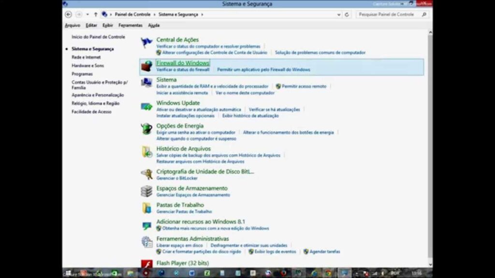
Task: Click Liberar espaço em disco
Action: pyautogui.click(x=180, y=246)
